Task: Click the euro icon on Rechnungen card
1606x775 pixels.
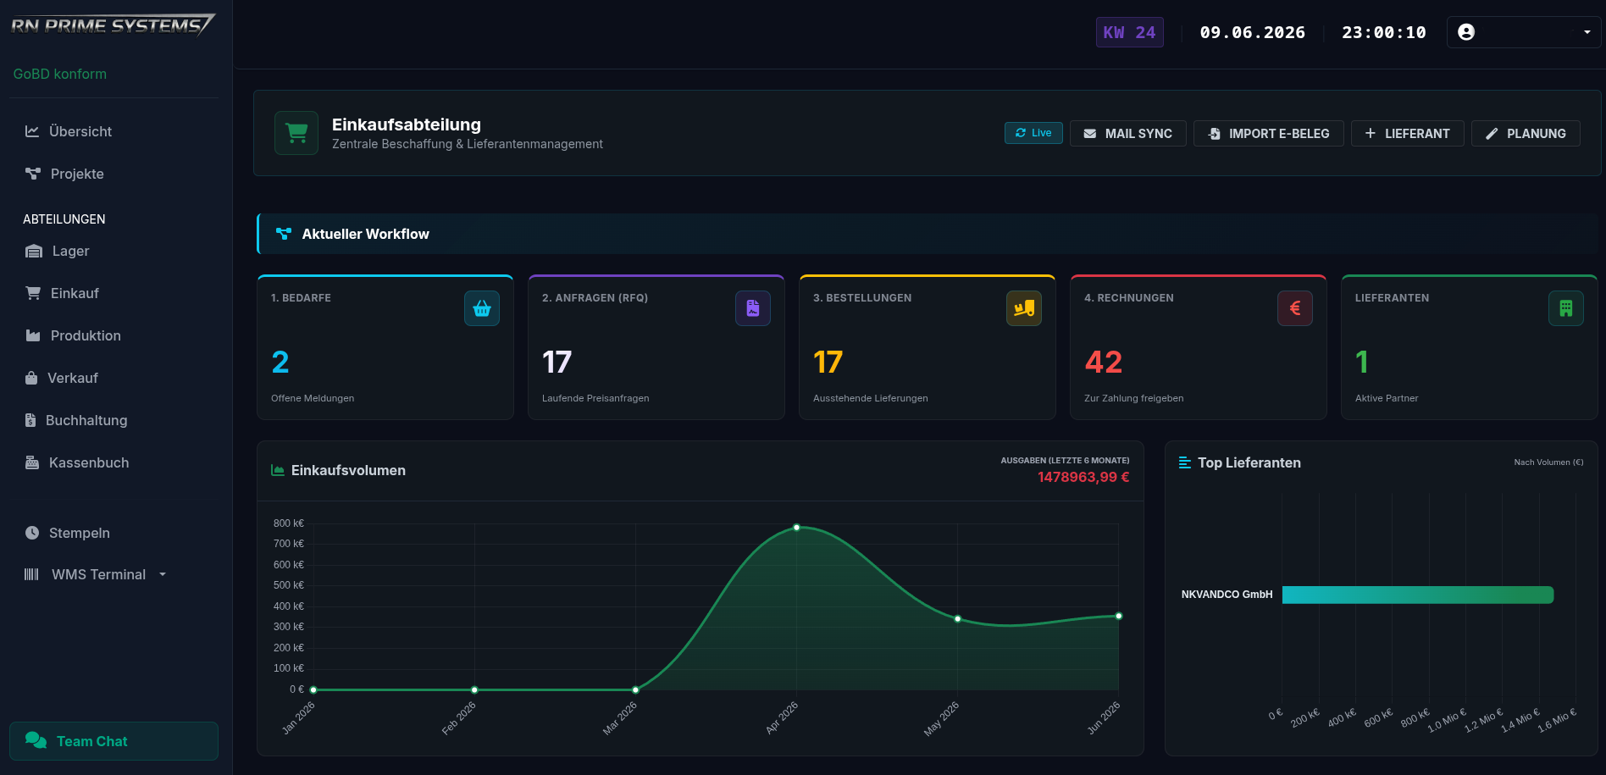Action: click(1295, 308)
